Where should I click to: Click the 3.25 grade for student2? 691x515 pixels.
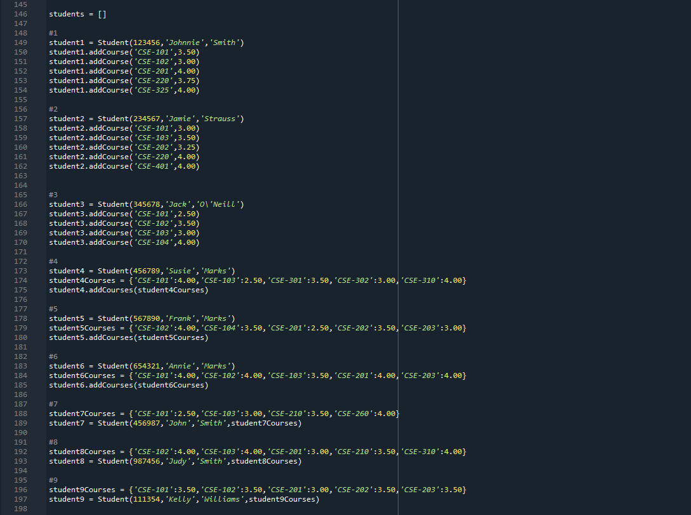pyautogui.click(x=187, y=148)
